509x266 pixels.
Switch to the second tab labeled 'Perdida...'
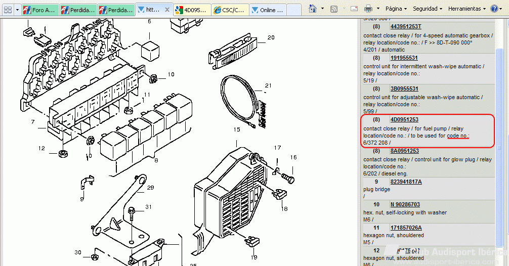tap(78, 10)
